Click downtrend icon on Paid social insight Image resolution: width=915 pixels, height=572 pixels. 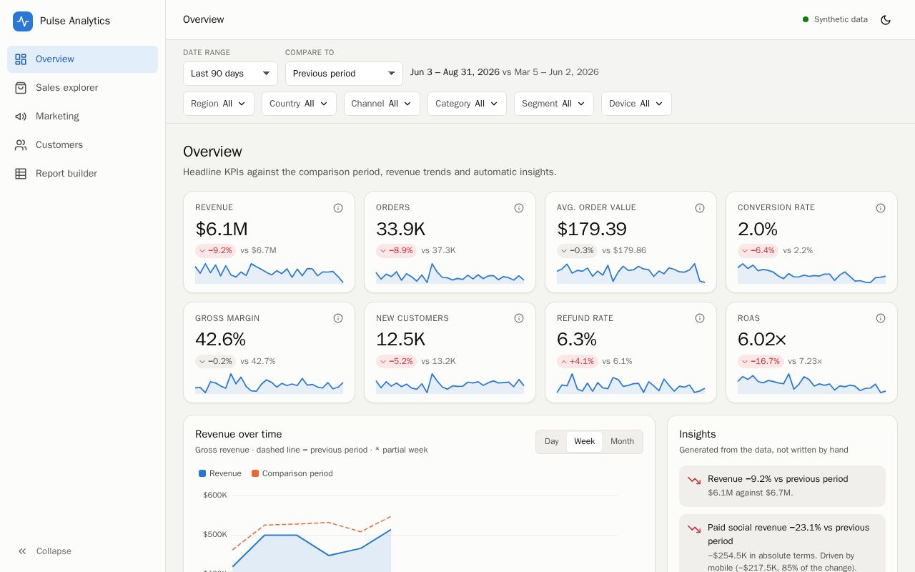694,529
